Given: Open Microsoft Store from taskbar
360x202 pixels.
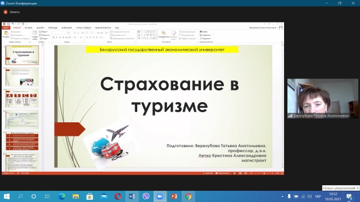Looking at the screenshot, I should [89, 196].
